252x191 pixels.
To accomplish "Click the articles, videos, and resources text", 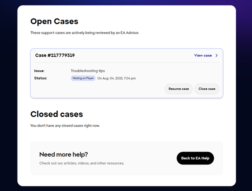I will (x=81, y=163).
